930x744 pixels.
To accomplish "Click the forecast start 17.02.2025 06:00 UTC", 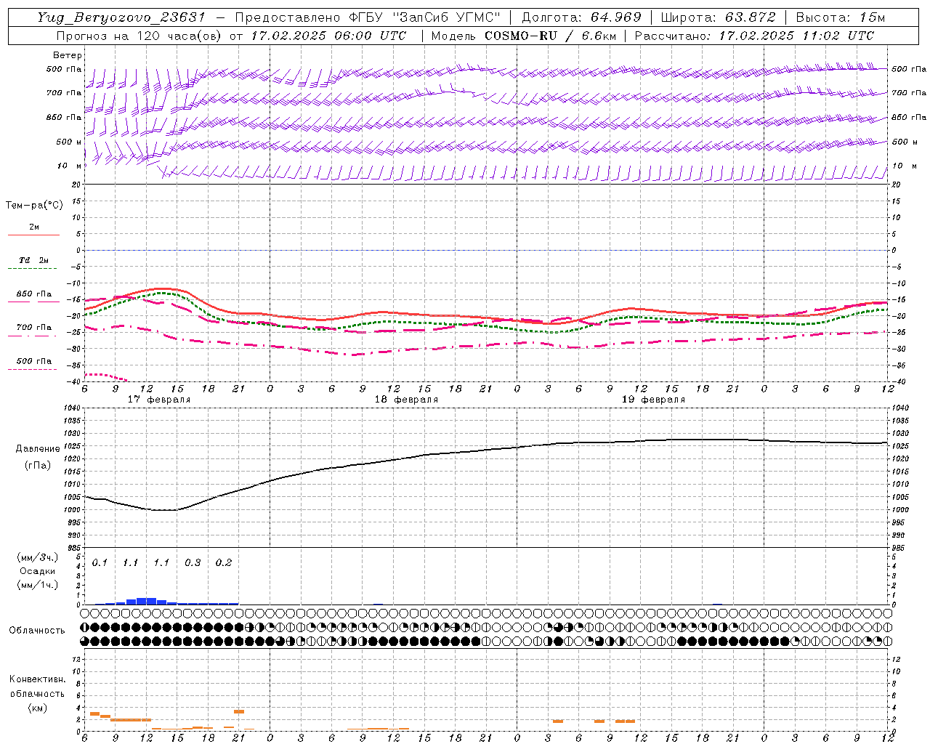I will point(328,36).
